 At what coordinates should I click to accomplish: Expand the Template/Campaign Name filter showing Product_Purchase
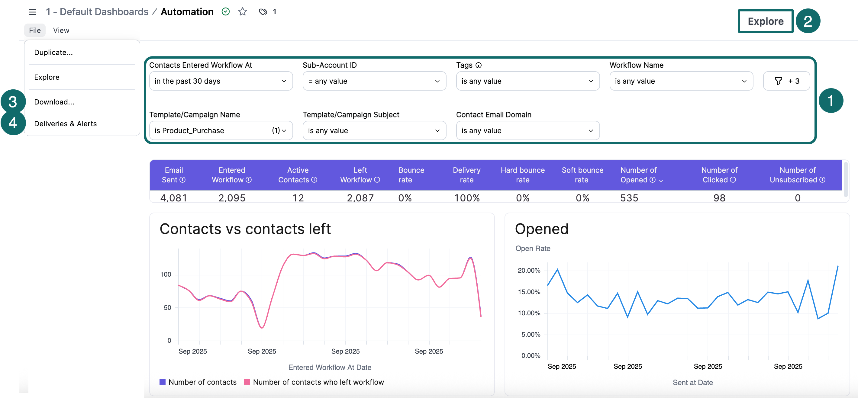221,130
